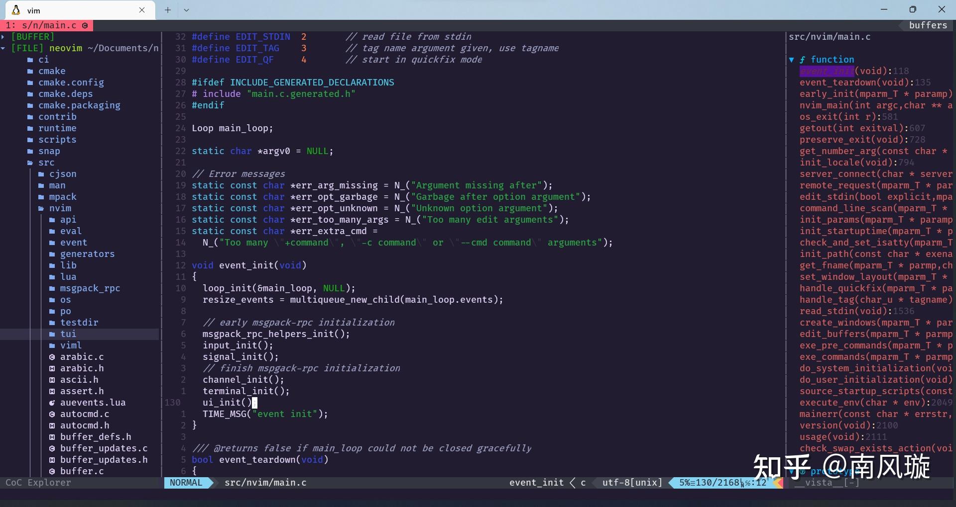This screenshot has height=507, width=956.
Task: Click the C file icon for arabic.c
Action: [x=52, y=357]
